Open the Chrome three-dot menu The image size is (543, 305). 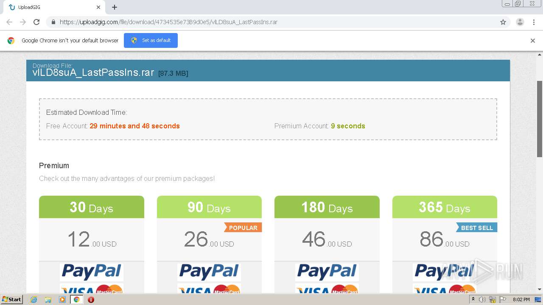point(534,22)
